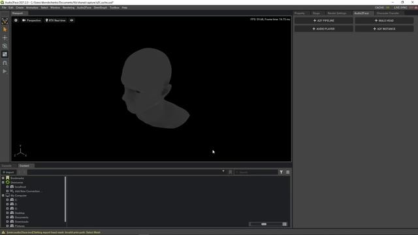
Task: Choose the Rotate tool in left toolbar
Action: click(5, 46)
